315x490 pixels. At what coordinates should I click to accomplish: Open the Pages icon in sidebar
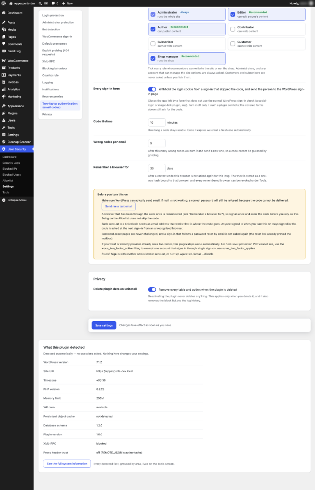tap(4, 37)
